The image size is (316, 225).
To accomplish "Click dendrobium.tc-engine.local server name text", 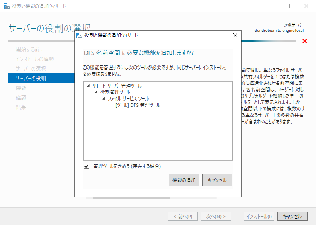I will pos(279,31).
